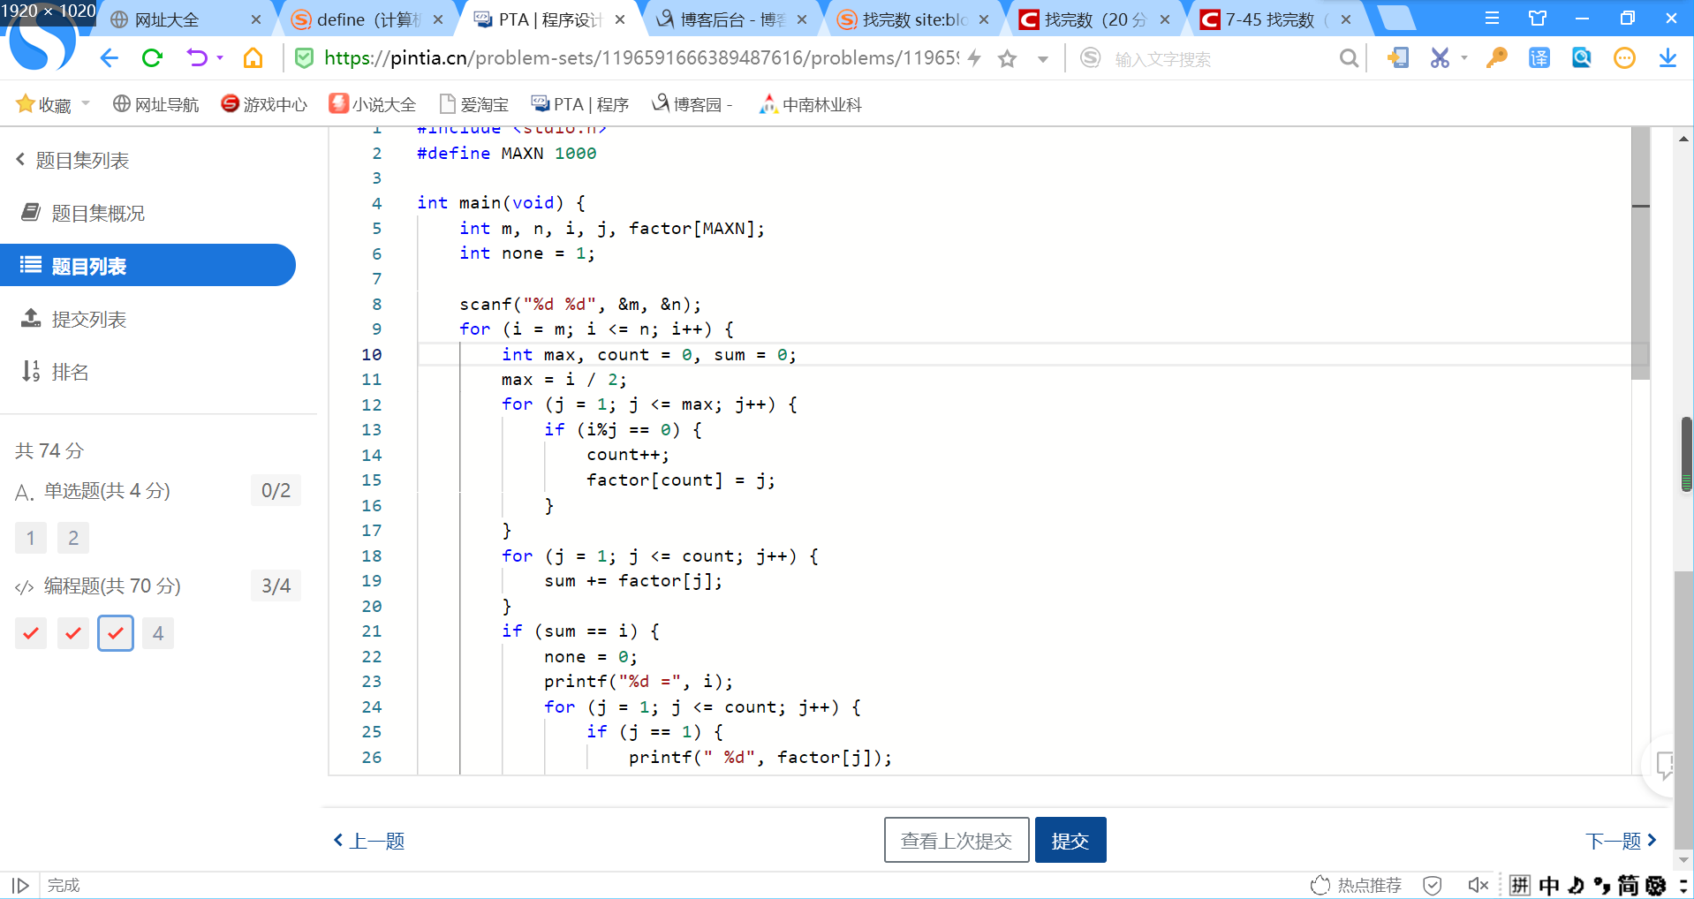Expand the favorites 收藏 dropdown arrow

pos(86,103)
